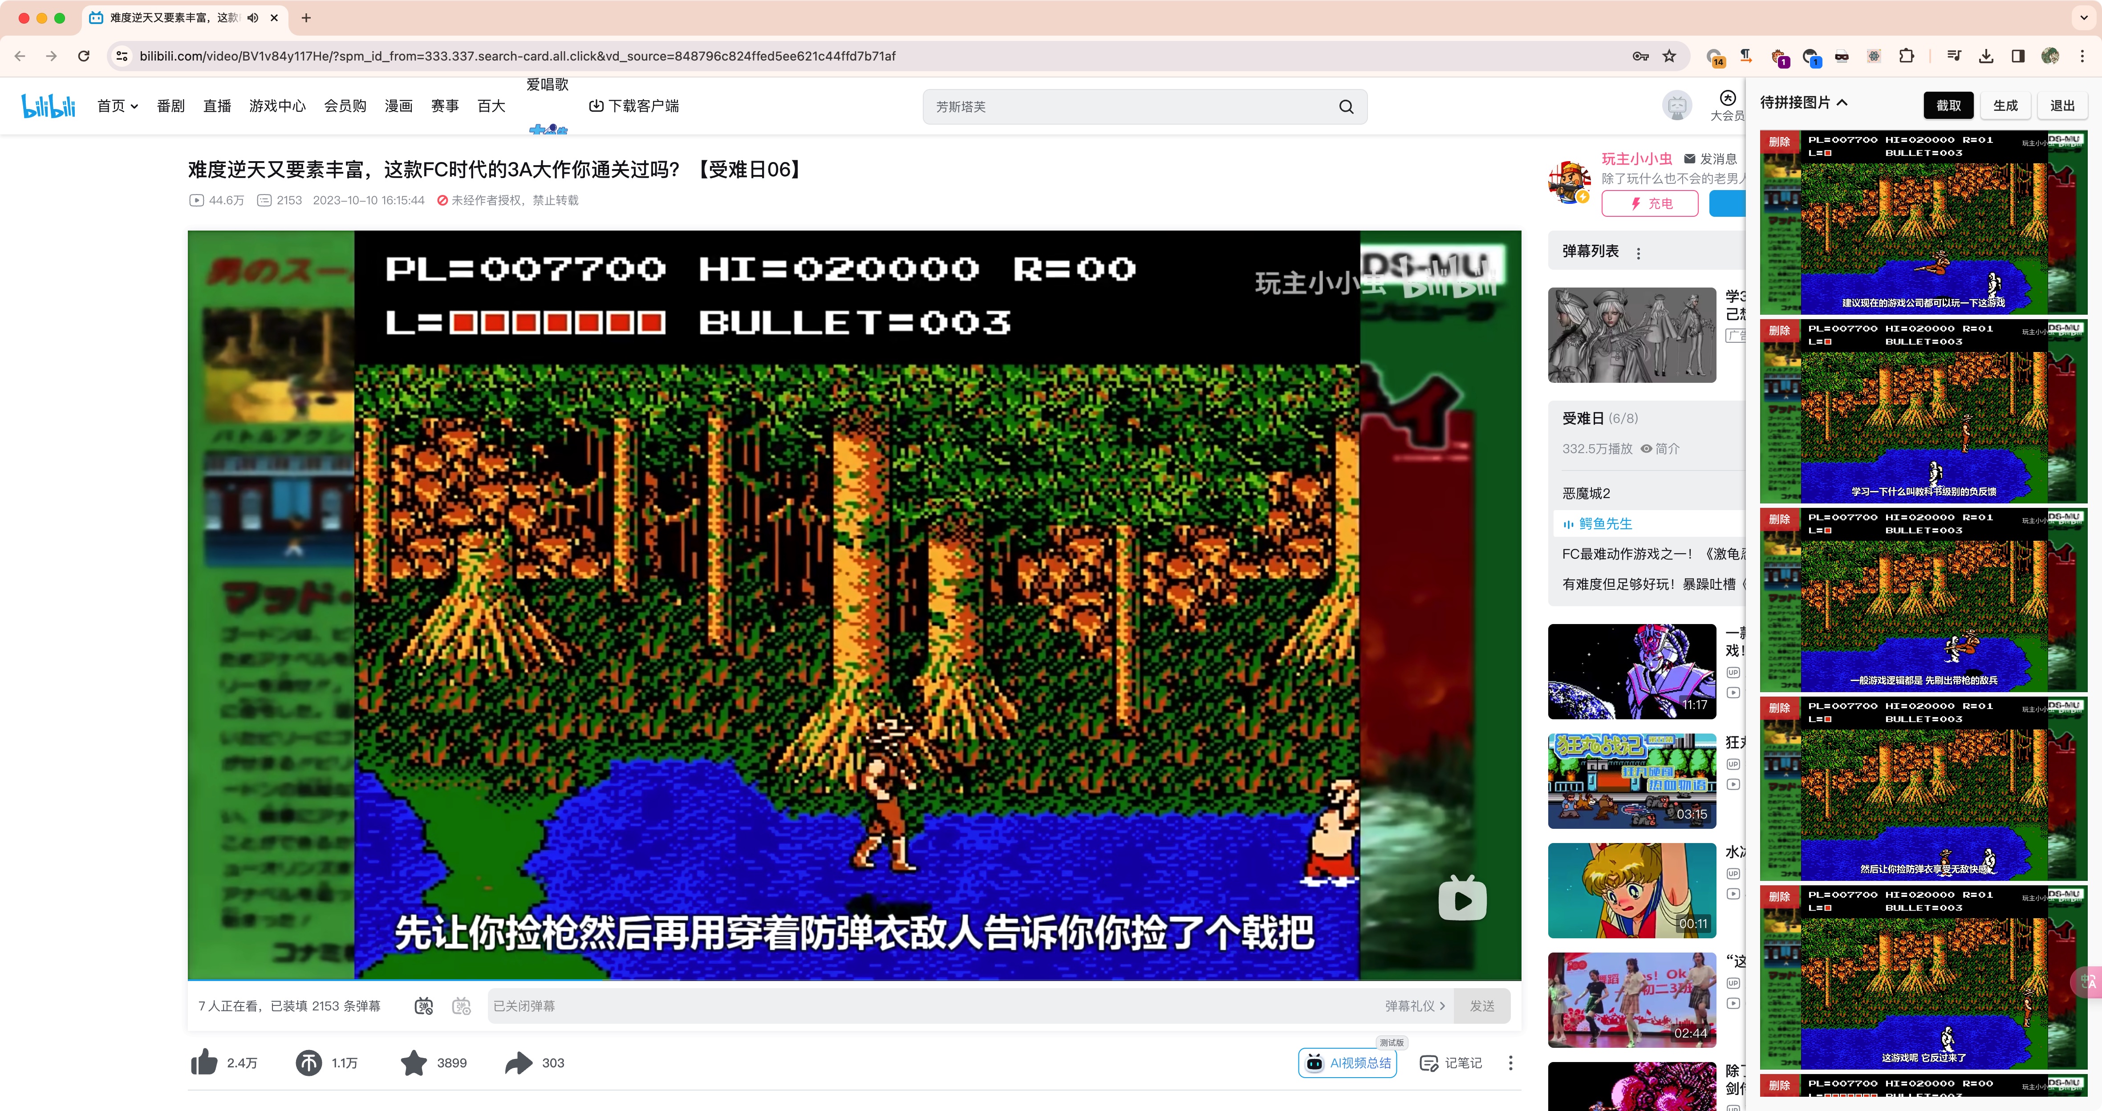Go to 番剧 section
2102x1111 pixels.
pos(170,106)
